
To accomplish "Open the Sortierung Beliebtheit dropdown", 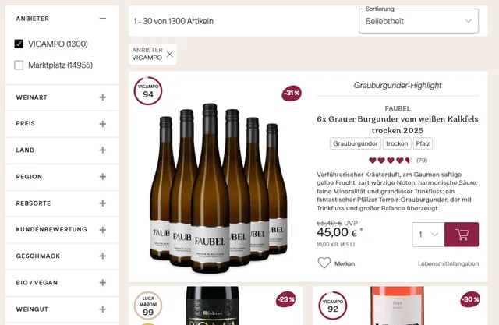I will 419,21.
